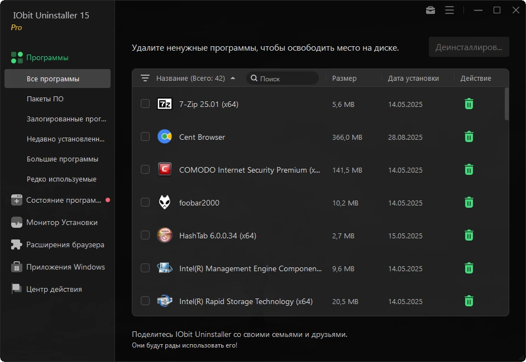Click the foobar2000 alien icon
526x362 pixels.
pyautogui.click(x=164, y=202)
